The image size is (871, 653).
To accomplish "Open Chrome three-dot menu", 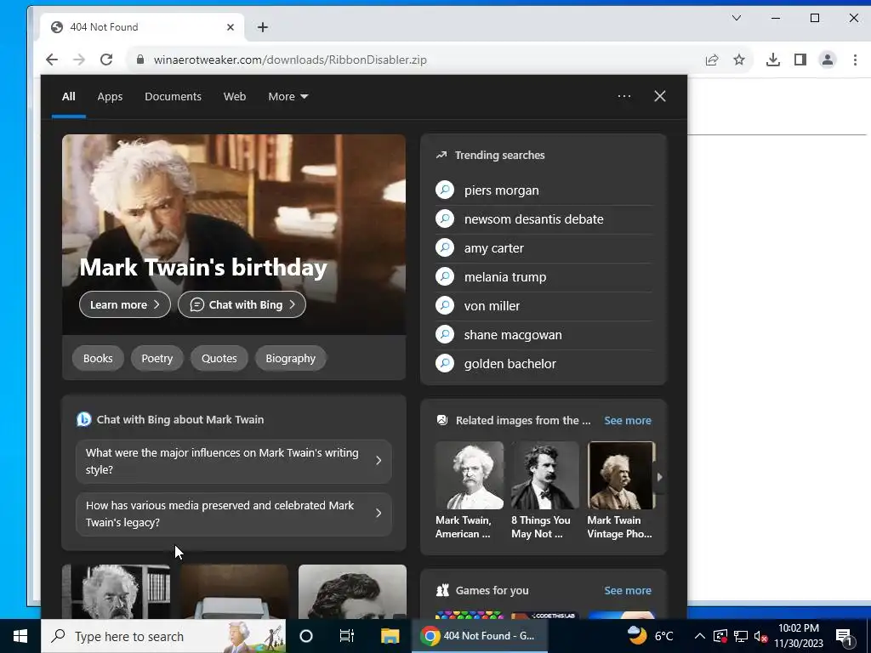I will coord(855,60).
